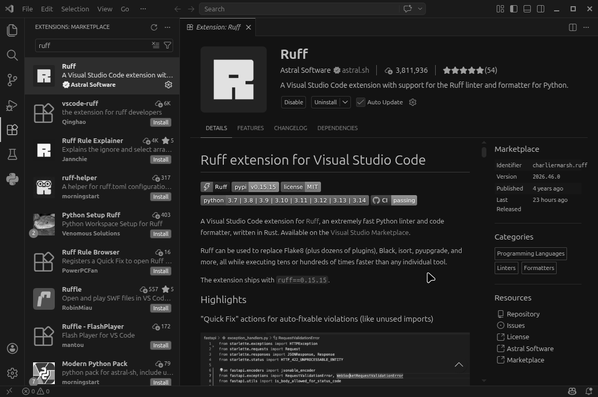Open the Go menu

125,9
